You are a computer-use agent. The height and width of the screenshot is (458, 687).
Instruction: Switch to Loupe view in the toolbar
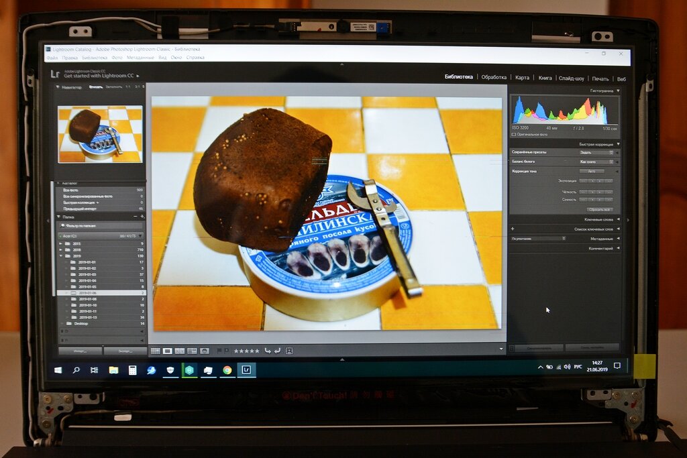[167, 351]
